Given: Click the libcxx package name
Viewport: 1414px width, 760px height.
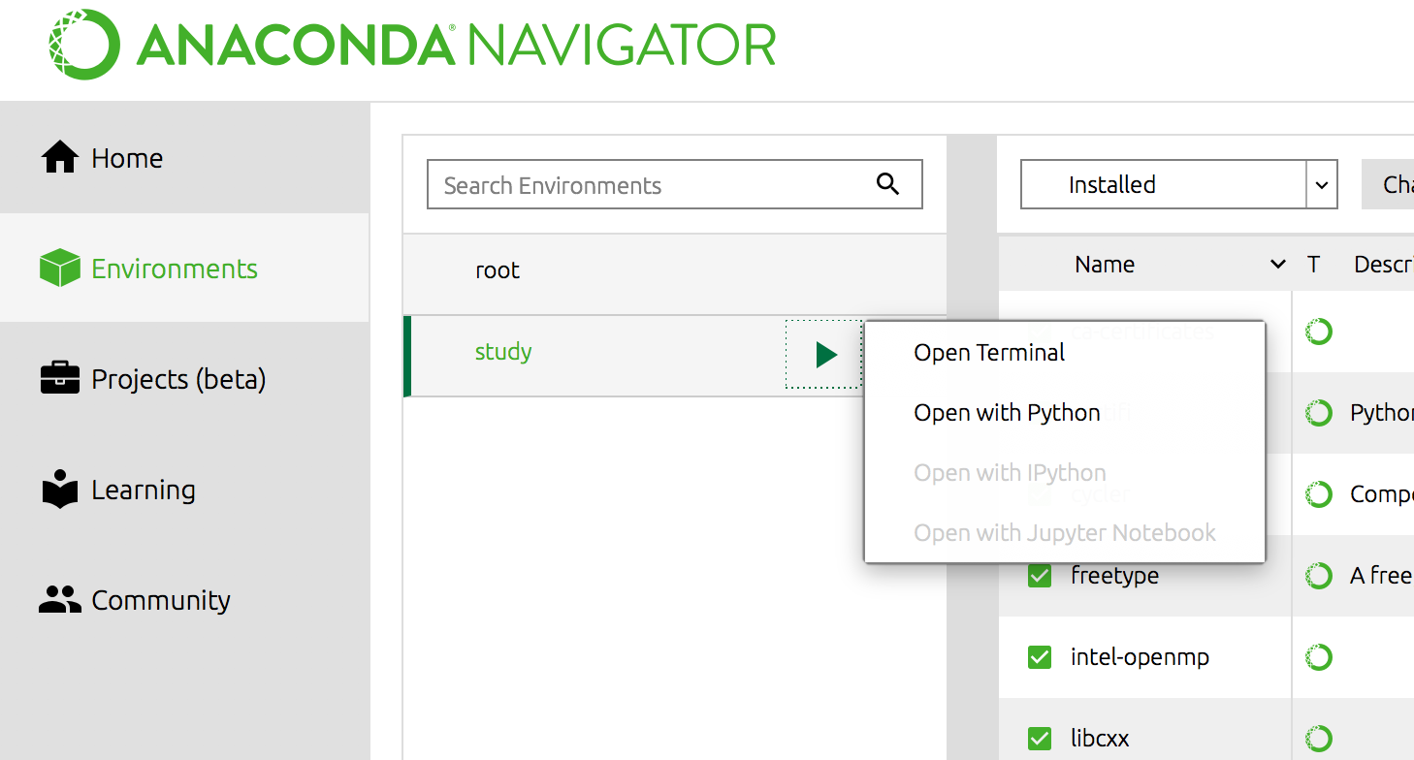Looking at the screenshot, I should click(x=1100, y=739).
